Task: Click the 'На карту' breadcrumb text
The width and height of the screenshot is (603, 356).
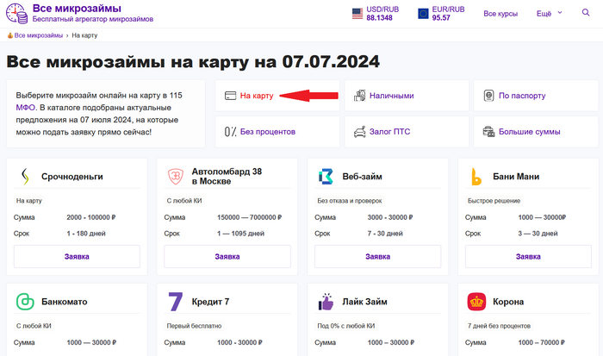Action: [84, 35]
